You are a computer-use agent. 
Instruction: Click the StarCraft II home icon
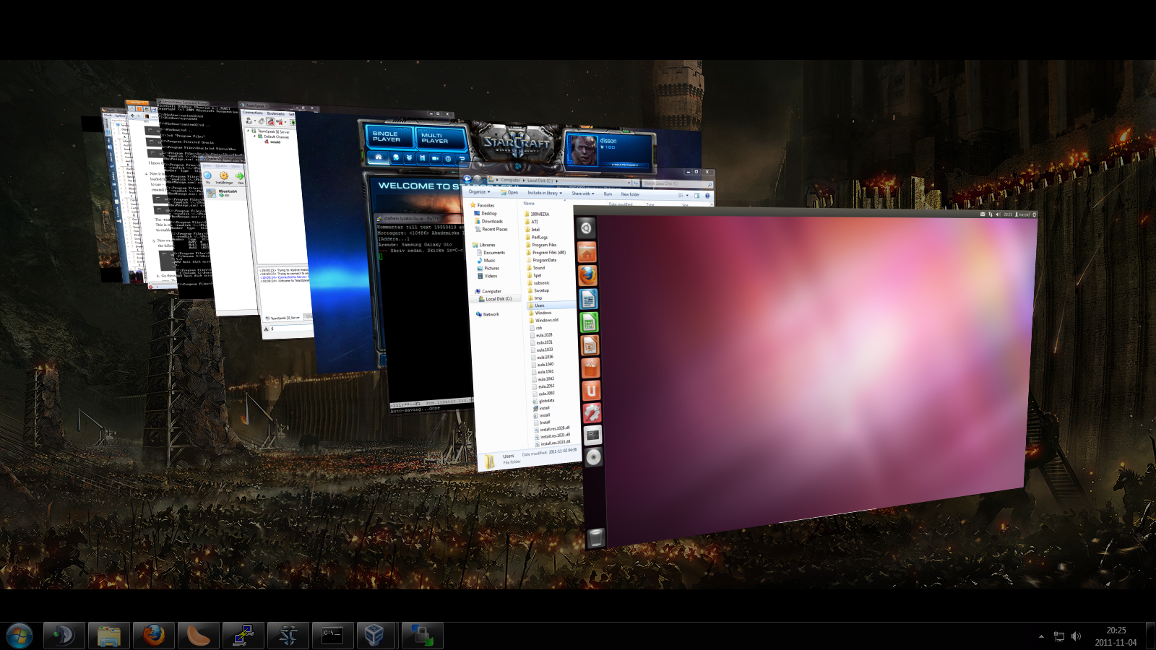click(379, 157)
